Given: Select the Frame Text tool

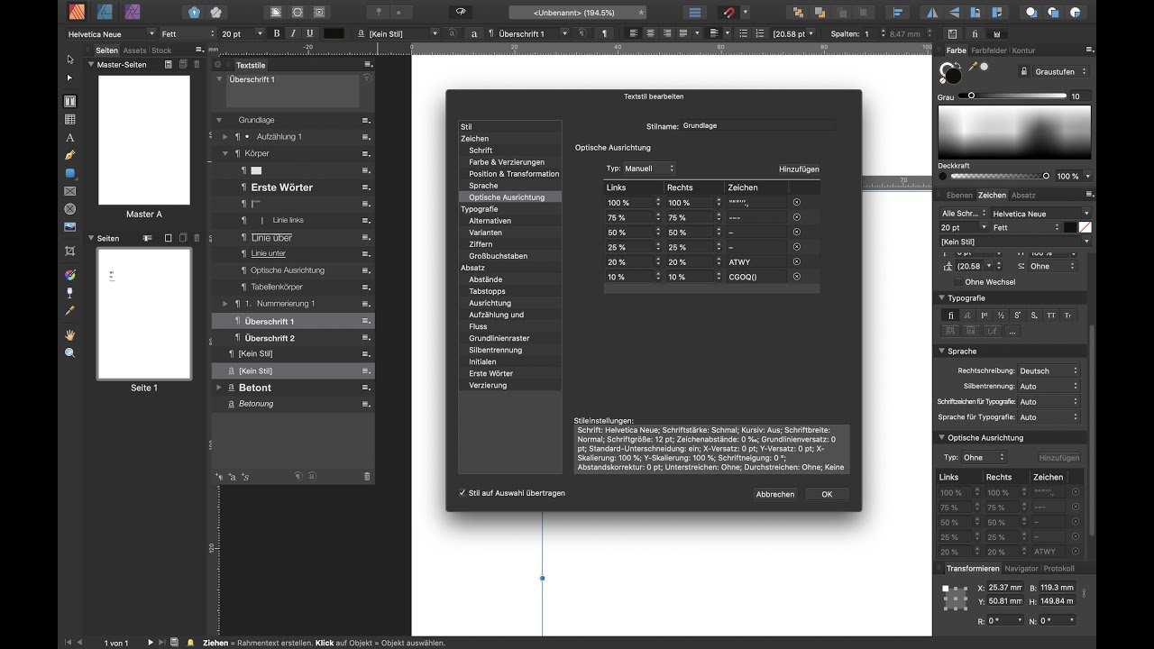Looking at the screenshot, I should click(x=70, y=101).
